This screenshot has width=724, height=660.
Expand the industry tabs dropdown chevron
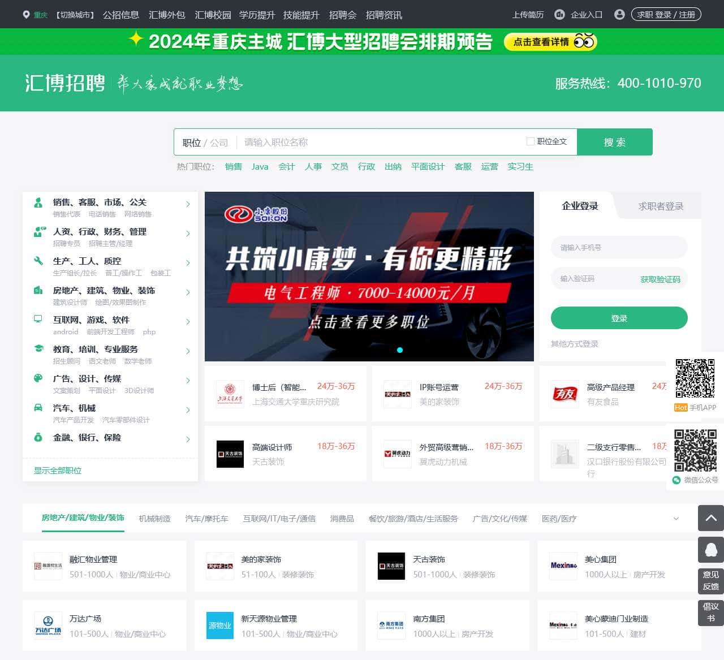pos(676,519)
